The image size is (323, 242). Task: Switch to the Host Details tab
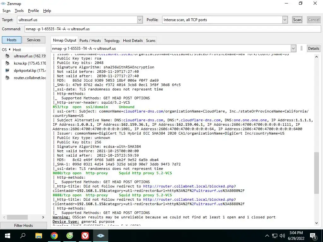[x=133, y=41]
